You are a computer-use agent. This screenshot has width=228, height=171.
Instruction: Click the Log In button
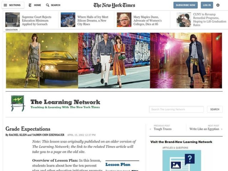pos(207,5)
